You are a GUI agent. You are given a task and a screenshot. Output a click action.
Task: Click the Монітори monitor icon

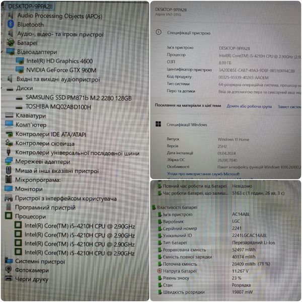click(9, 188)
